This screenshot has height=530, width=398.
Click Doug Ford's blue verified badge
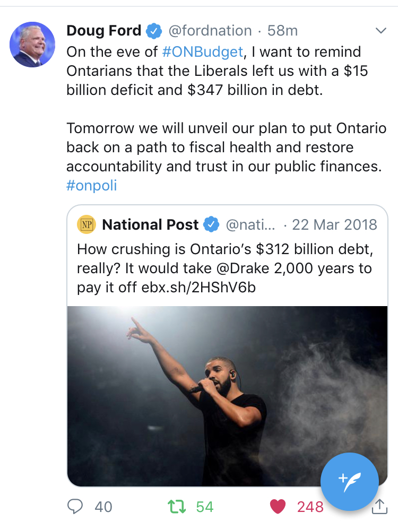coord(154,31)
